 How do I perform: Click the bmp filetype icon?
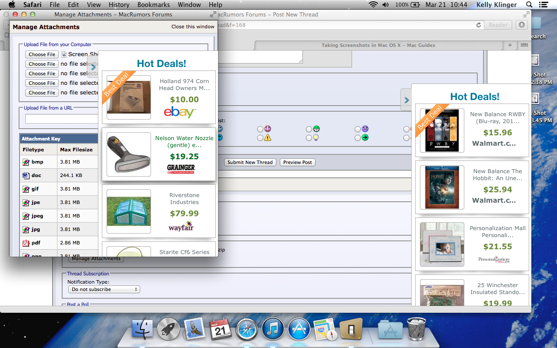click(x=26, y=162)
